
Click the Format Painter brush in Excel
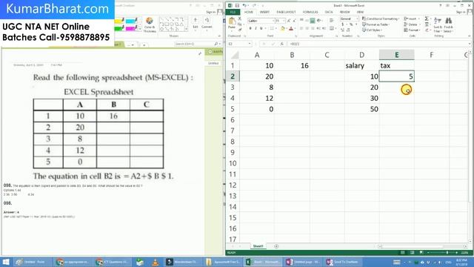(240, 30)
